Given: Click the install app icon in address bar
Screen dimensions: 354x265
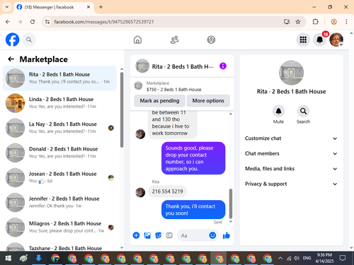Looking at the screenshot, I should [287, 22].
